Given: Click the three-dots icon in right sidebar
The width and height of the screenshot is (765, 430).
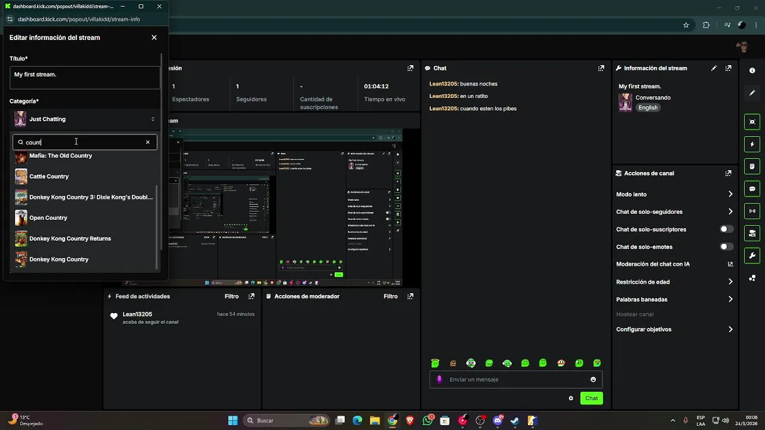Looking at the screenshot, I should coord(752,278).
